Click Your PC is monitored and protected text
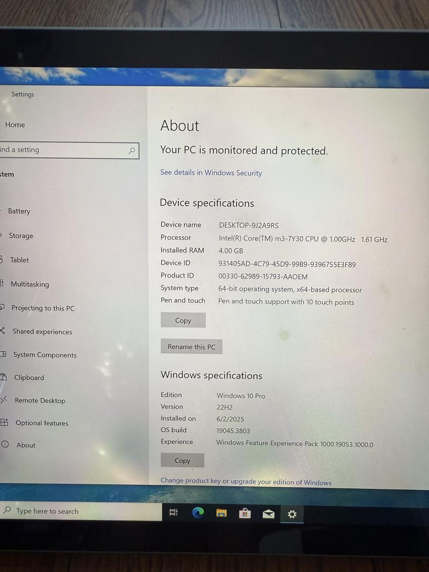This screenshot has width=429, height=572. tap(244, 150)
